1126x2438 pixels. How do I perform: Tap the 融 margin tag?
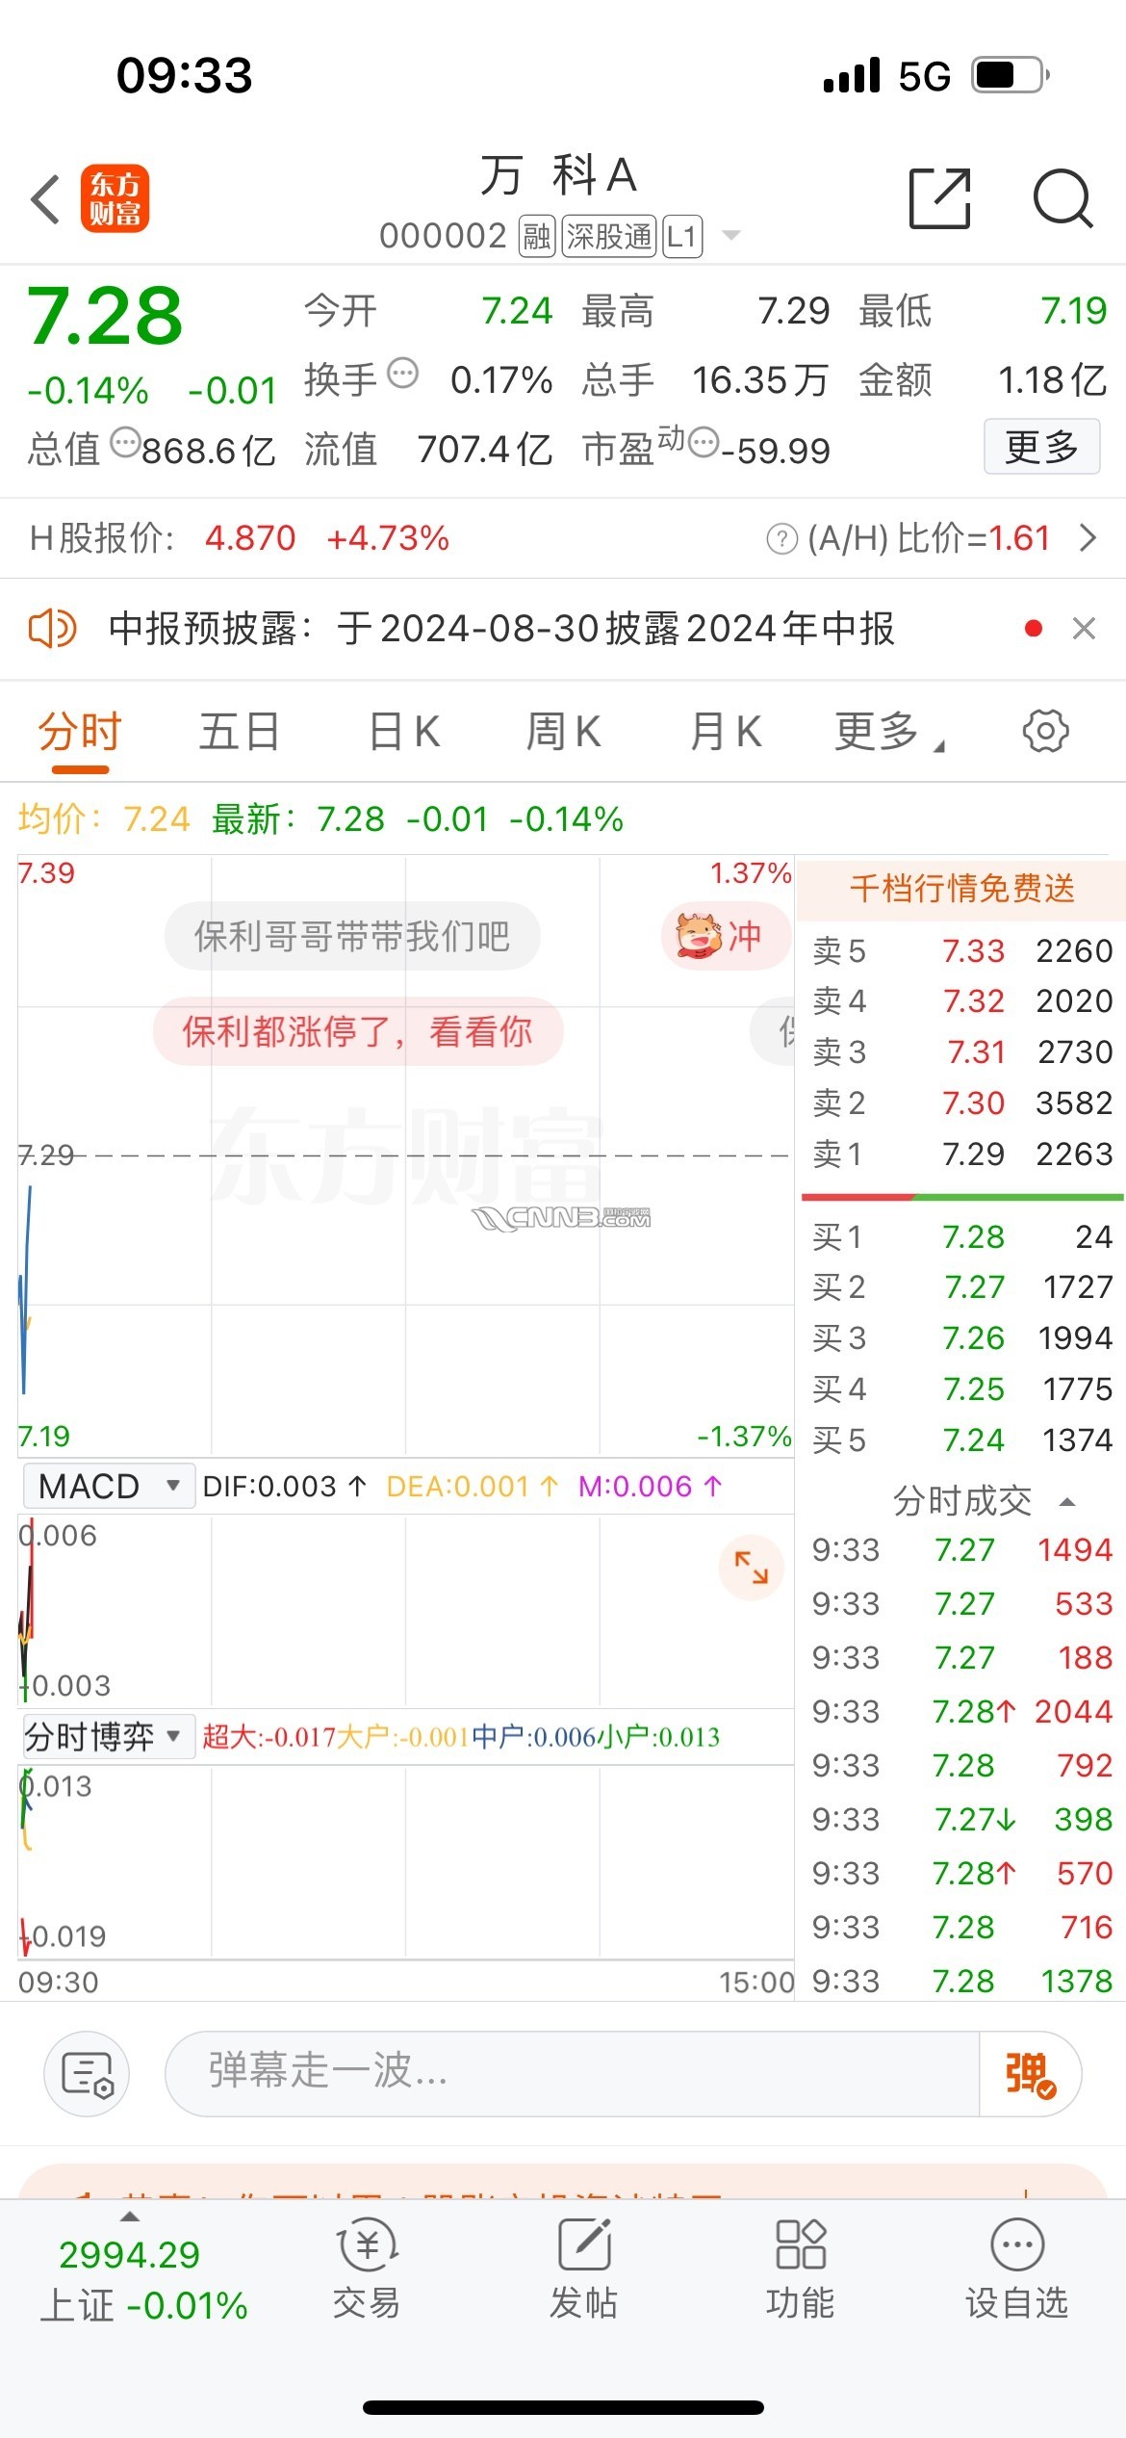coord(537,236)
